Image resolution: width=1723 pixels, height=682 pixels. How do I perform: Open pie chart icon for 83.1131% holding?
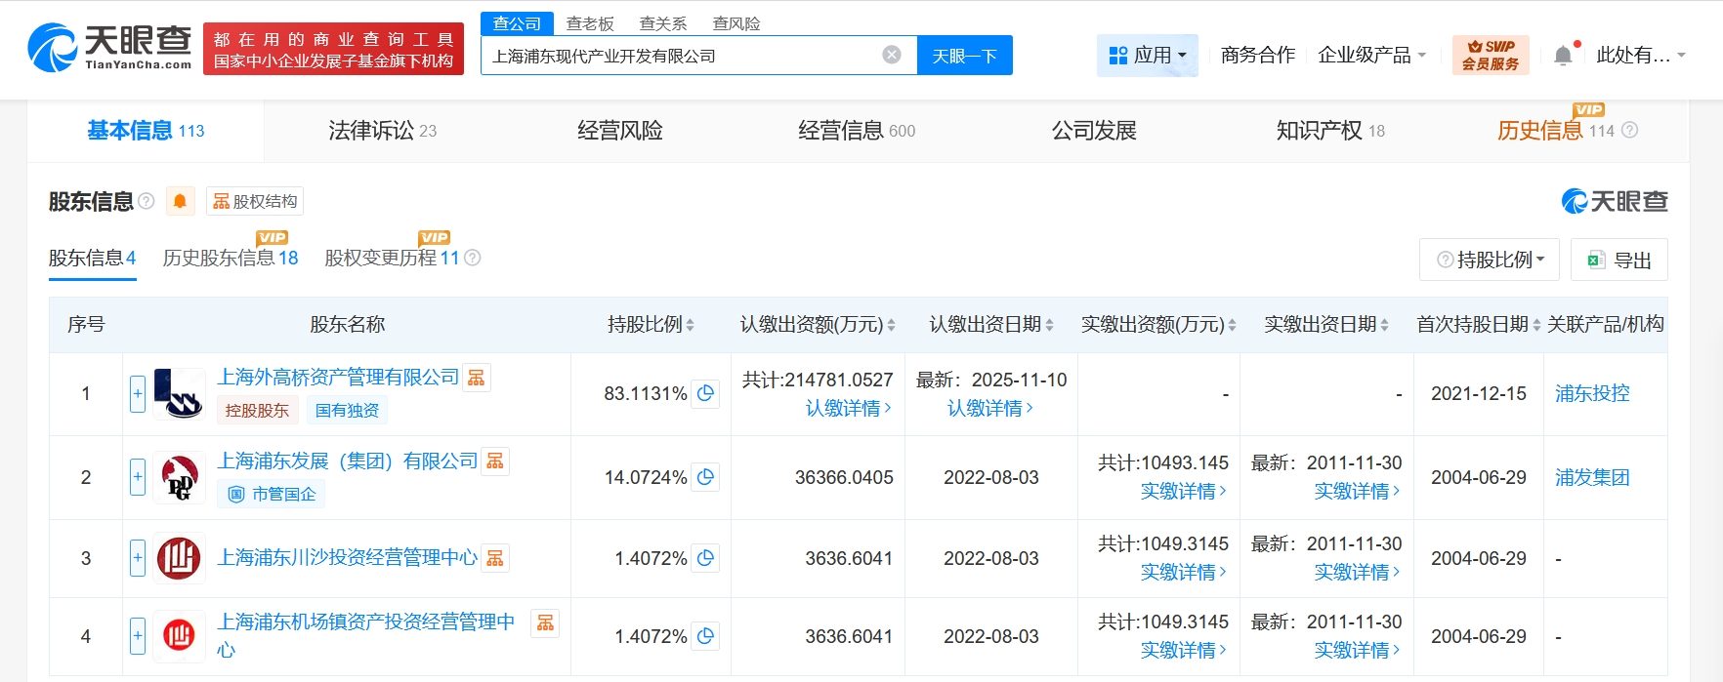click(705, 393)
